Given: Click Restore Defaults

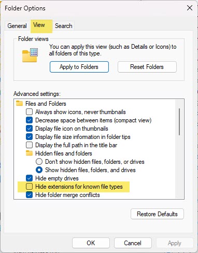Looking at the screenshot, I should (157, 214).
